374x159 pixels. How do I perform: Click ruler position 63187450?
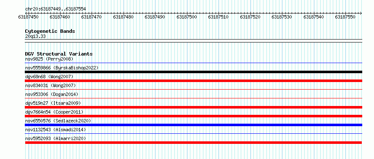click(28, 17)
